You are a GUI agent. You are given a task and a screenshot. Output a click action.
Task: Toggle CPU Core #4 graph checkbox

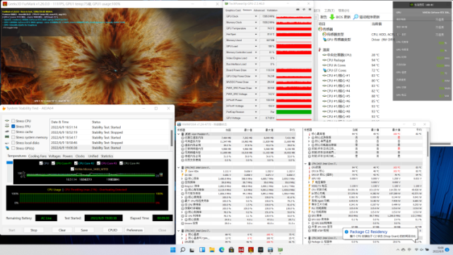coord(121,163)
